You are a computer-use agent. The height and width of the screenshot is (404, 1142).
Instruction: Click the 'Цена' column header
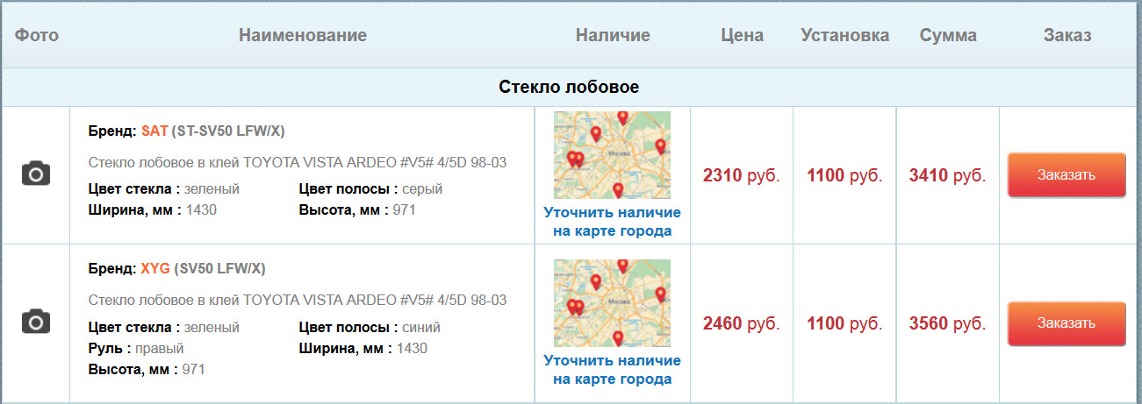[x=742, y=35]
